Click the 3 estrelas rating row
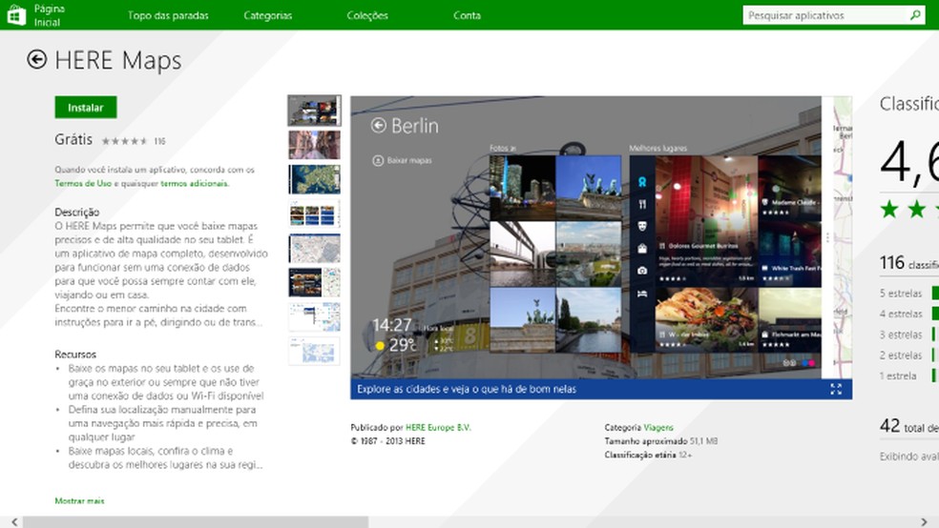The image size is (939, 528). (x=909, y=335)
